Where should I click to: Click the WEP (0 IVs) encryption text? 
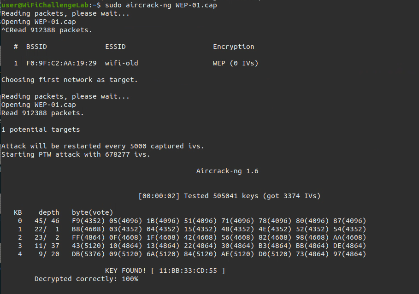coord(236,63)
